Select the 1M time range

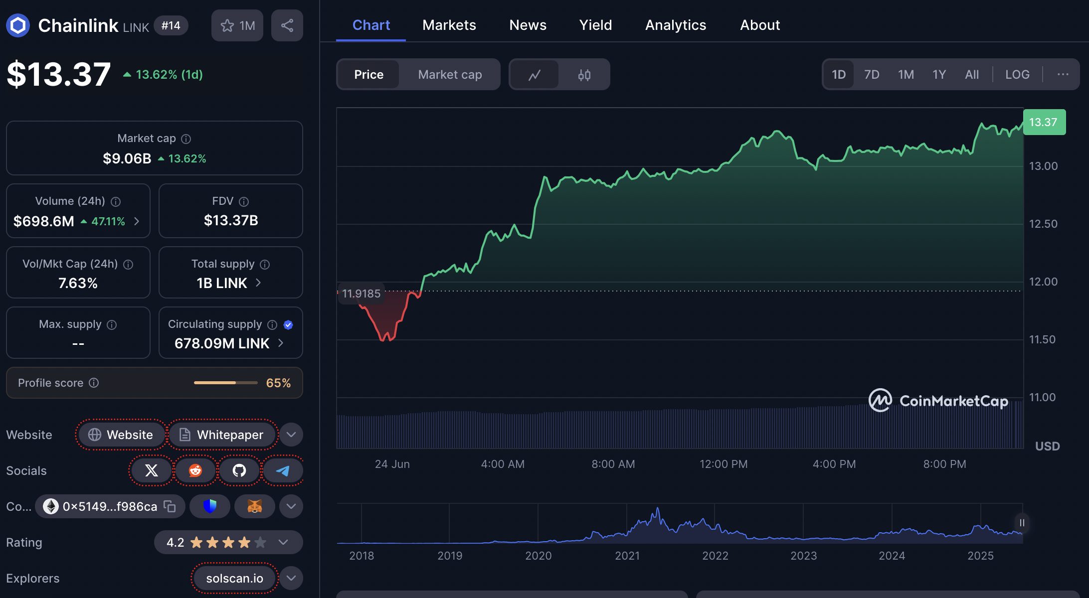tap(906, 74)
